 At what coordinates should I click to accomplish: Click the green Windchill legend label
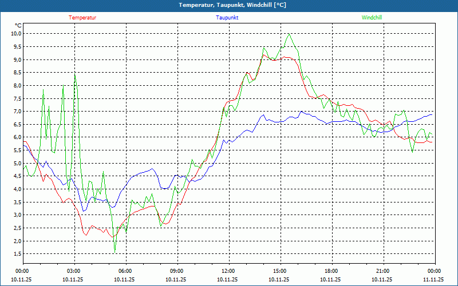[372, 18]
